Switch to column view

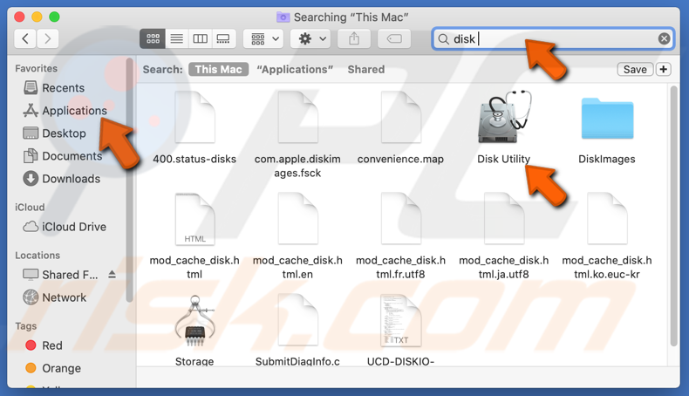200,39
